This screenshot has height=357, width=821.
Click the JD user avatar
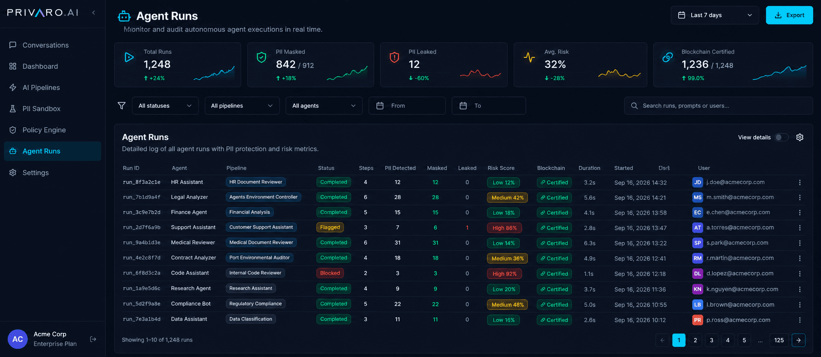pyautogui.click(x=698, y=182)
